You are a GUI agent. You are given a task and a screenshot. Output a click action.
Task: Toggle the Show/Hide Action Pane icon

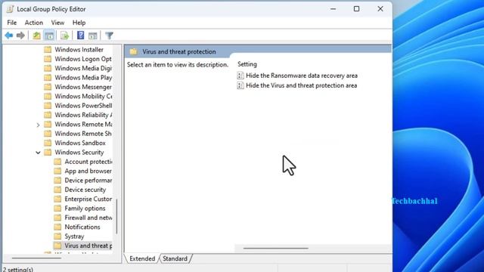tap(93, 36)
